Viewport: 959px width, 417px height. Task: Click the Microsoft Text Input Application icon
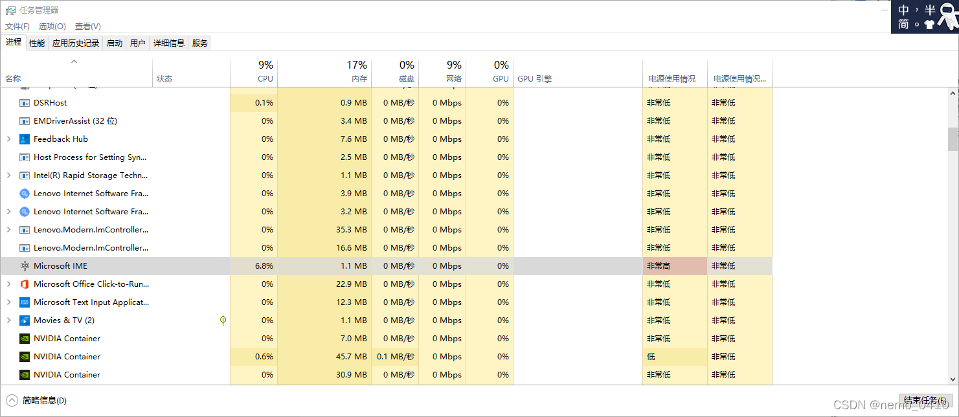pos(25,302)
